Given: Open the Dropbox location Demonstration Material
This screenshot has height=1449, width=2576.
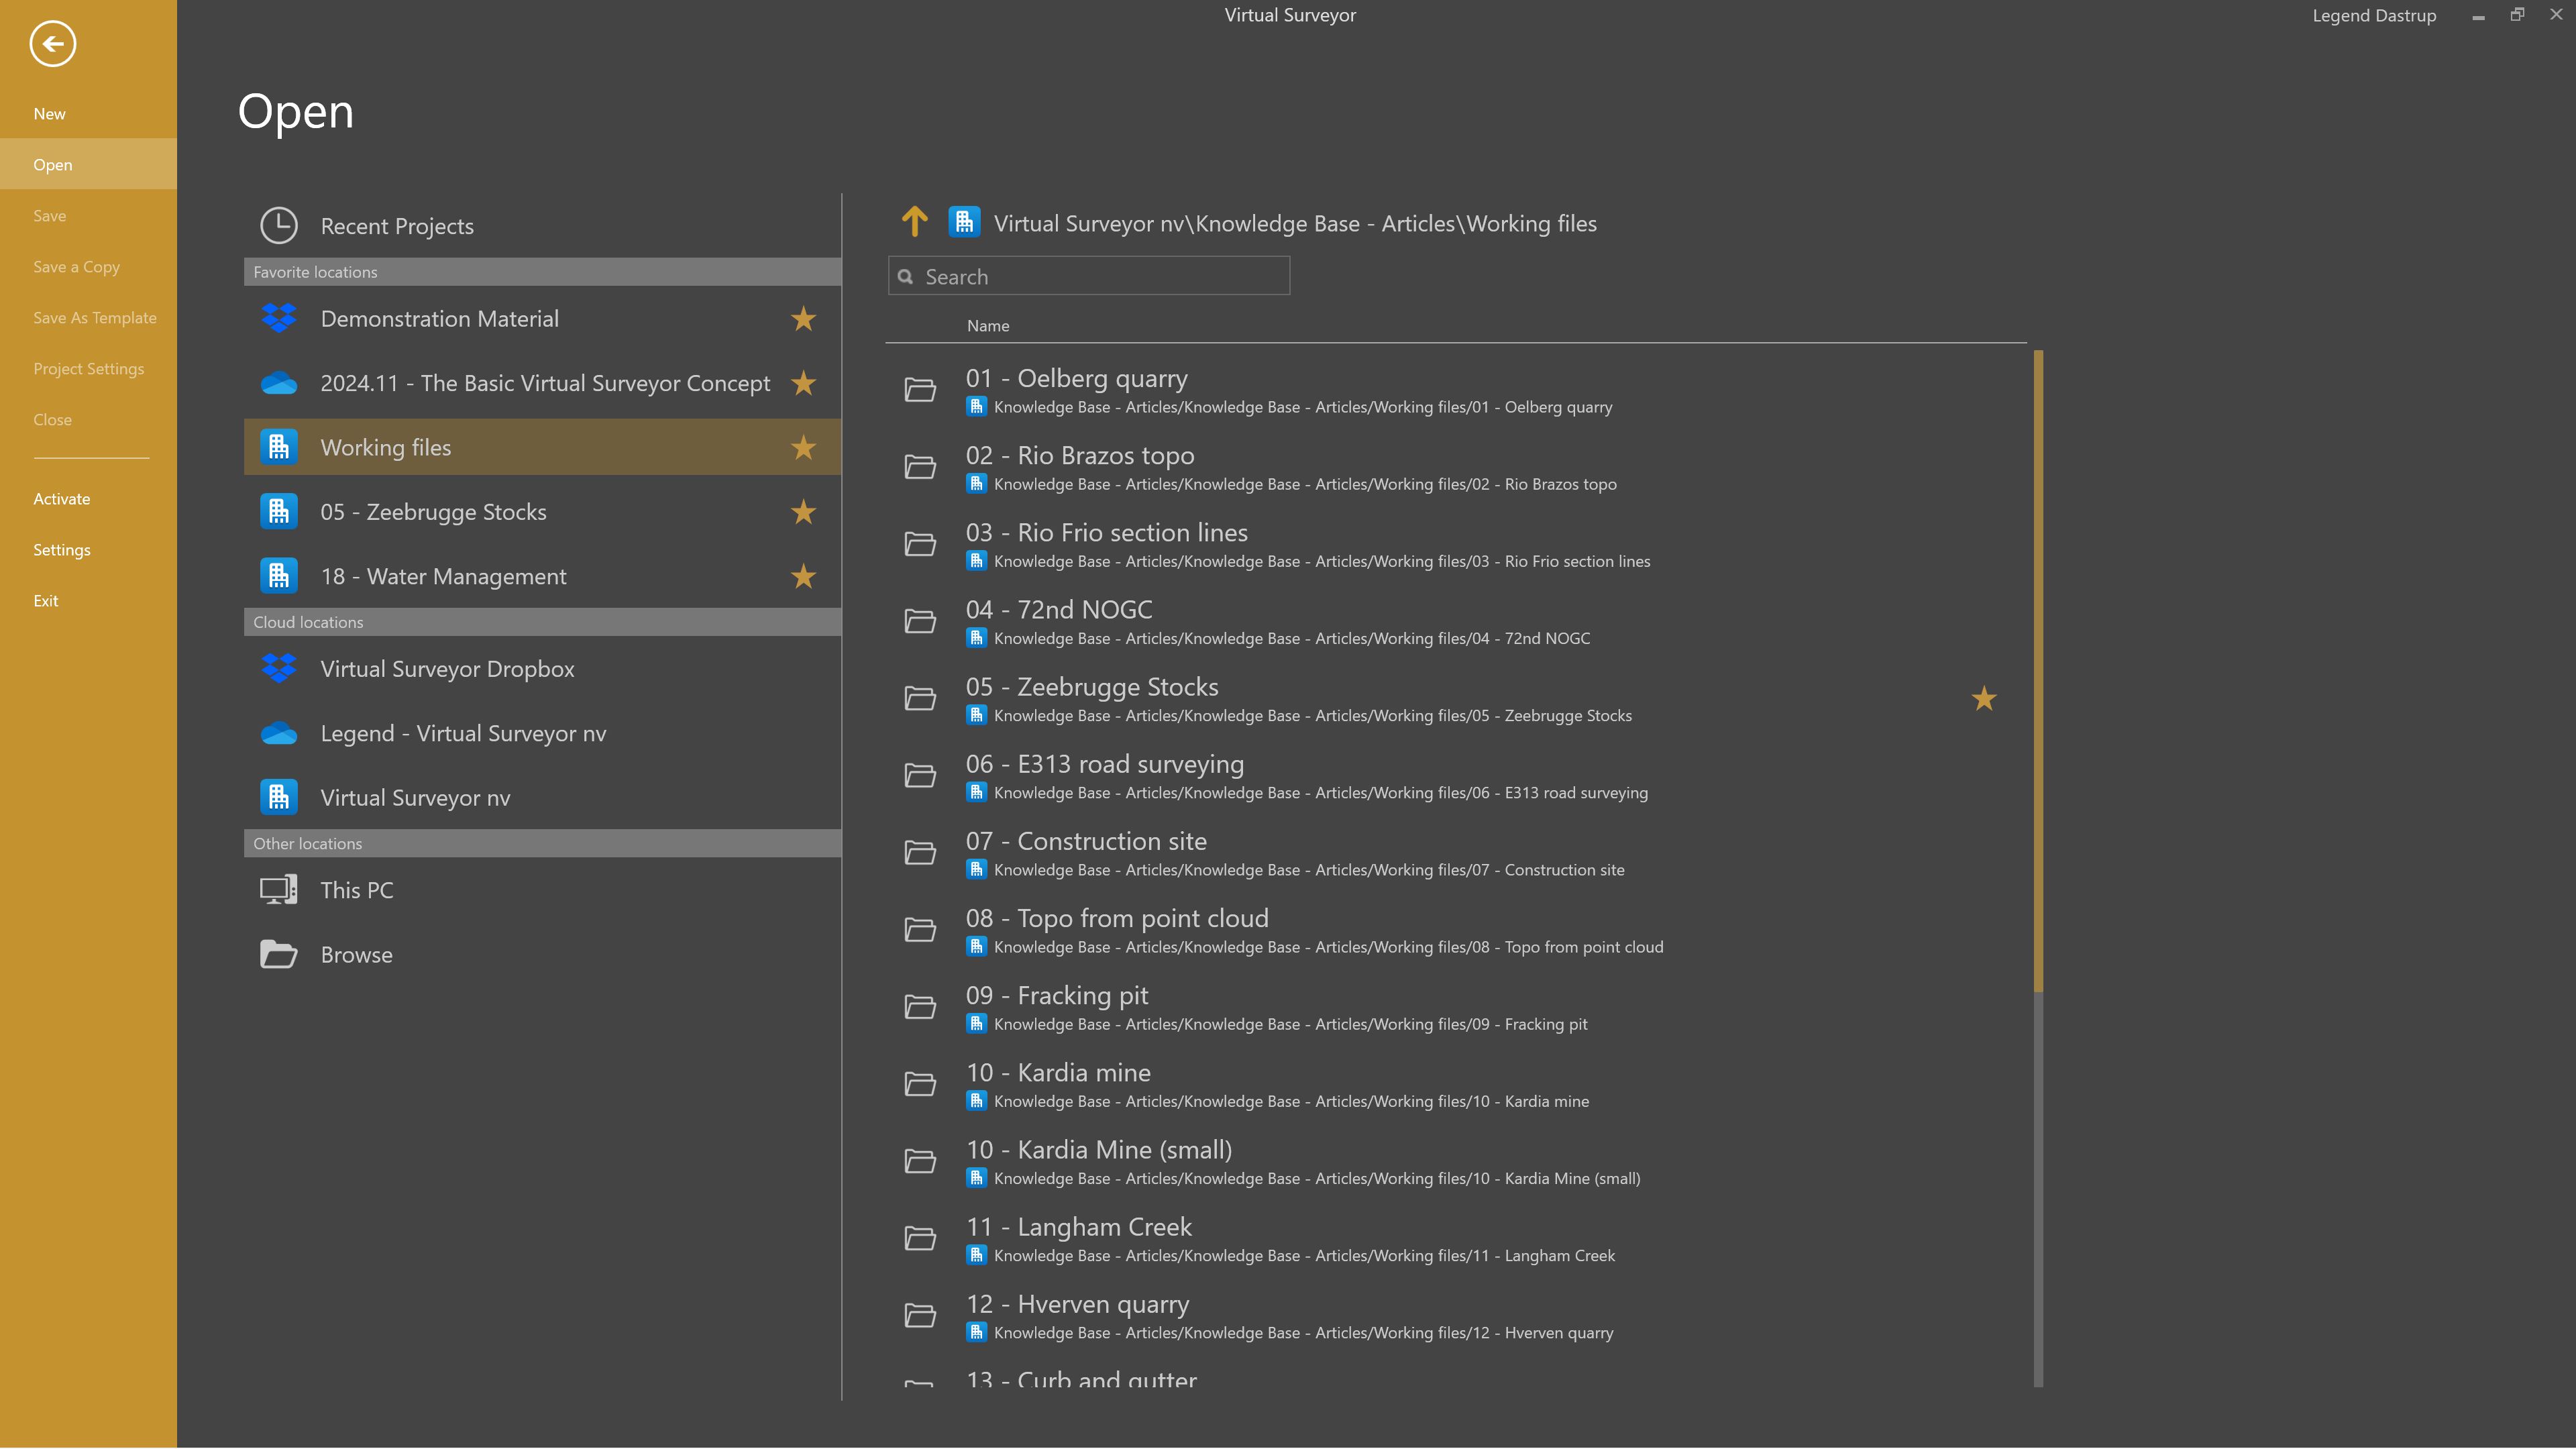Looking at the screenshot, I should click(440, 318).
